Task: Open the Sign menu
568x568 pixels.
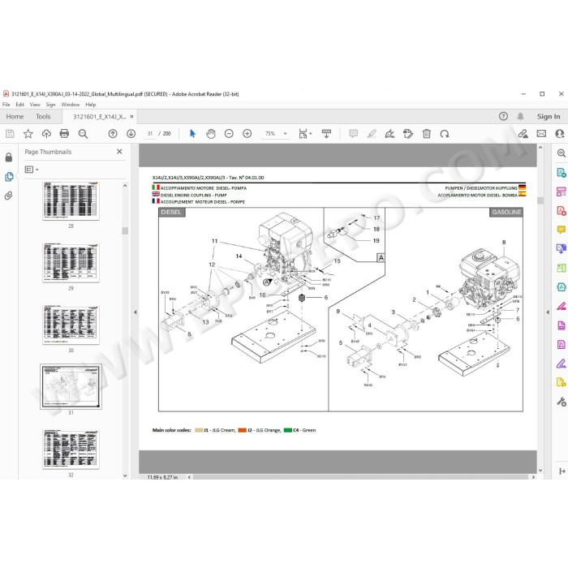Action: coord(50,105)
